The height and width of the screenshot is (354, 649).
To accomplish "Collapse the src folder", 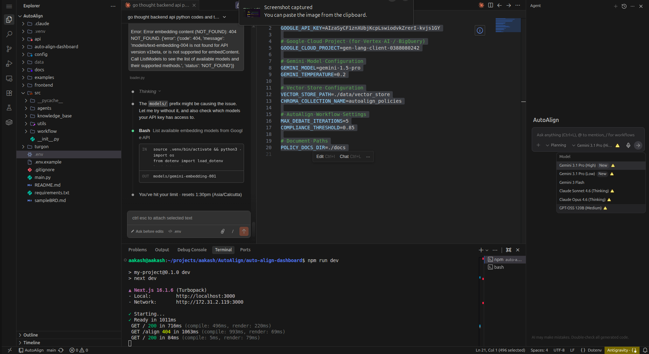I will coord(37,93).
